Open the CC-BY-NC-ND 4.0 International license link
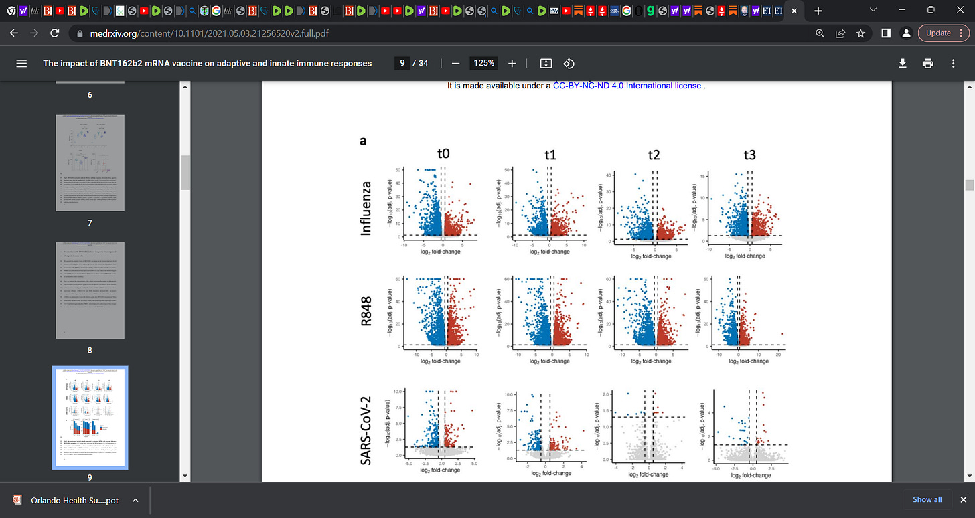 [x=627, y=86]
